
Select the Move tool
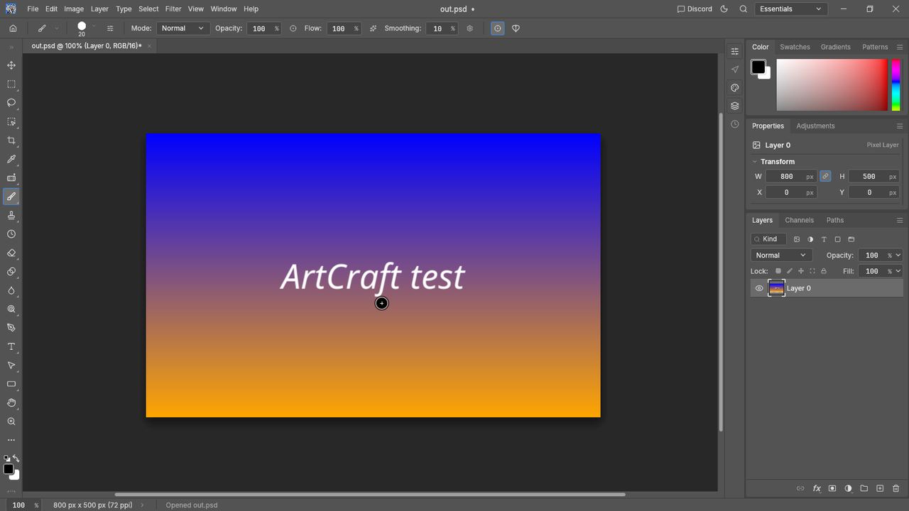(11, 65)
